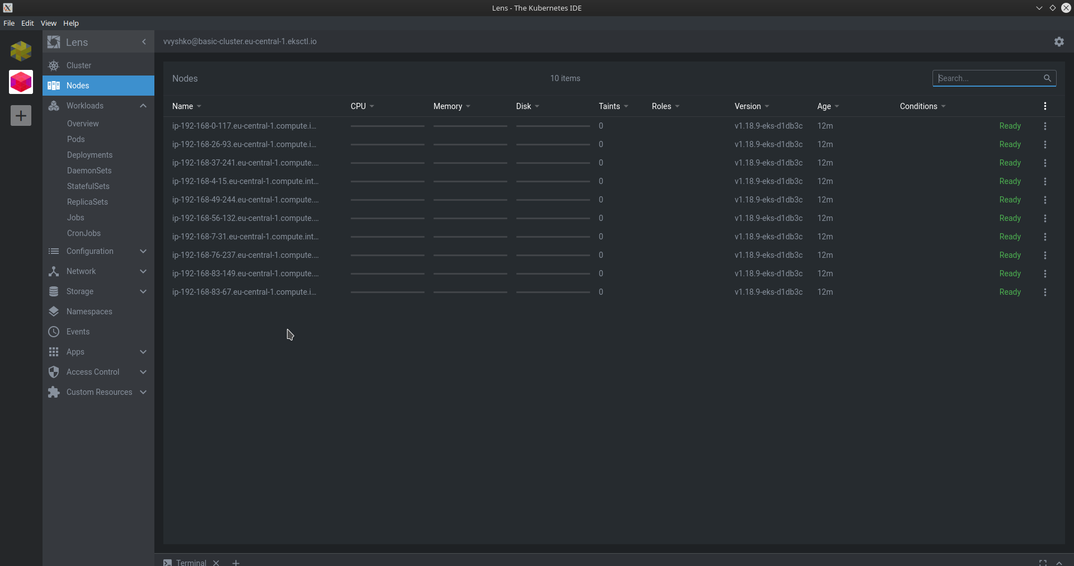Screen dimensions: 1074x566
Task: Click CPU usage bar of ip-192-168-0-117
Action: [388, 126]
